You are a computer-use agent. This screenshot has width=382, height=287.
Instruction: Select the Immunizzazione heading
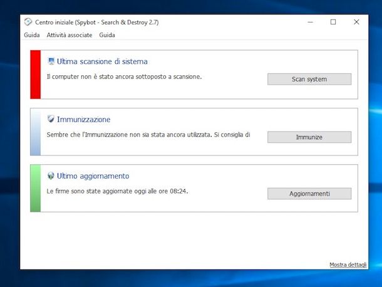[83, 120]
